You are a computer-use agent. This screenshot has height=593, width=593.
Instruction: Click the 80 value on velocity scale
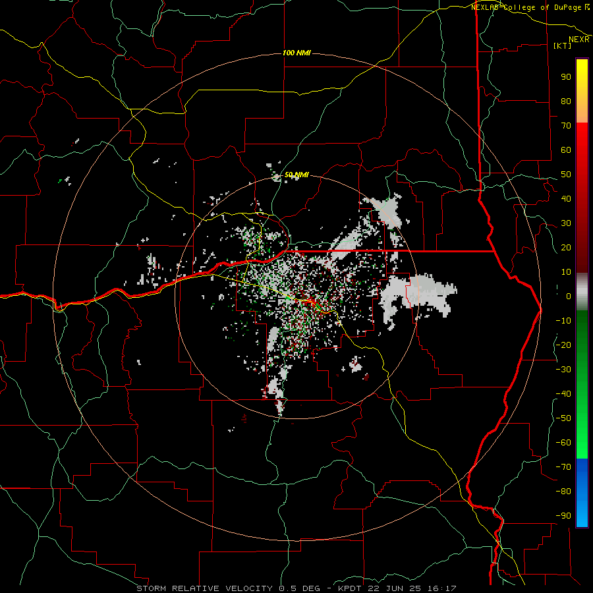click(x=566, y=101)
